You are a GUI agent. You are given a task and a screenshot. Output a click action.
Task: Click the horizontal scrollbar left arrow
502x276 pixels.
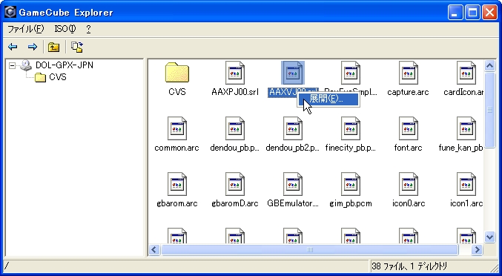point(154,249)
